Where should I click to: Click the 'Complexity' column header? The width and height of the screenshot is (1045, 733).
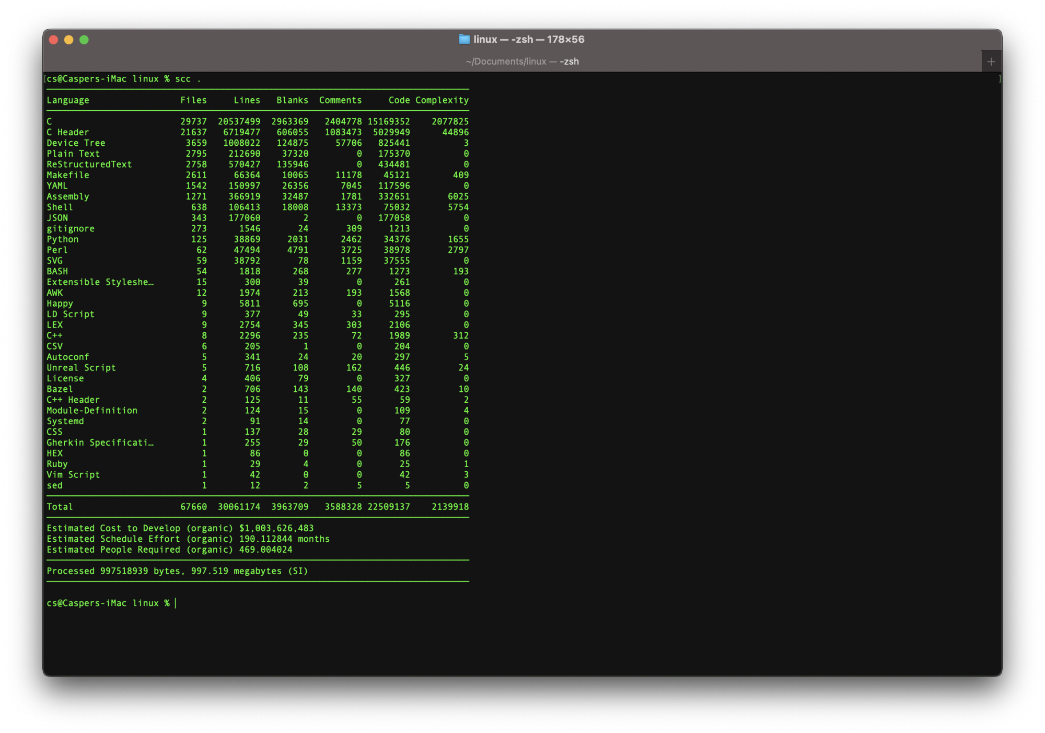pyautogui.click(x=442, y=100)
